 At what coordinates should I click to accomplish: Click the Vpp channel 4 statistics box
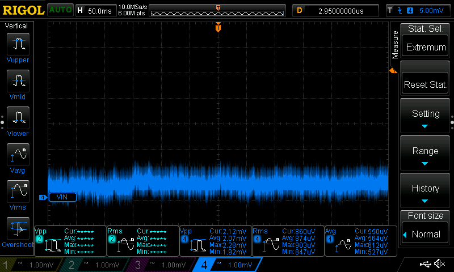click(x=216, y=241)
